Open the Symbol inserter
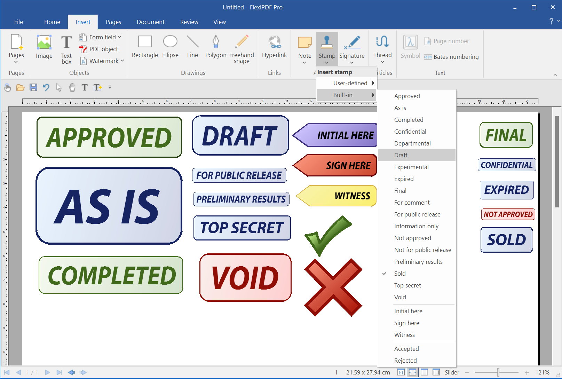Image resolution: width=562 pixels, height=379 pixels. (x=410, y=47)
